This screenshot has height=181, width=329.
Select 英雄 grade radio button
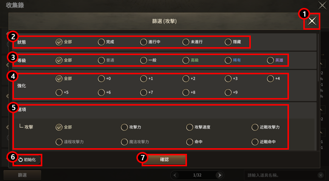pyautogui.click(x=270, y=60)
